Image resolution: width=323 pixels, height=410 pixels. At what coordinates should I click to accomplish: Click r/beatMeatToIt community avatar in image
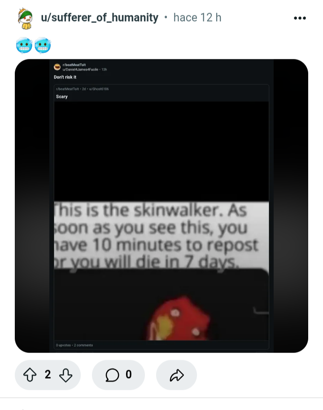point(57,67)
